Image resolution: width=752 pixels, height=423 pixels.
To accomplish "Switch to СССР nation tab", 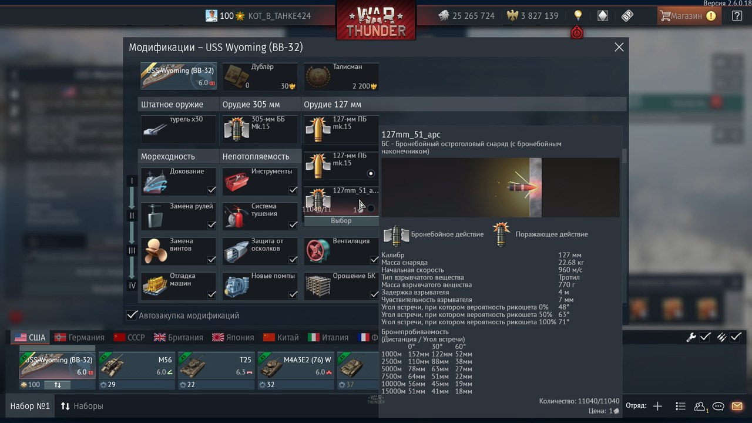I will [129, 338].
